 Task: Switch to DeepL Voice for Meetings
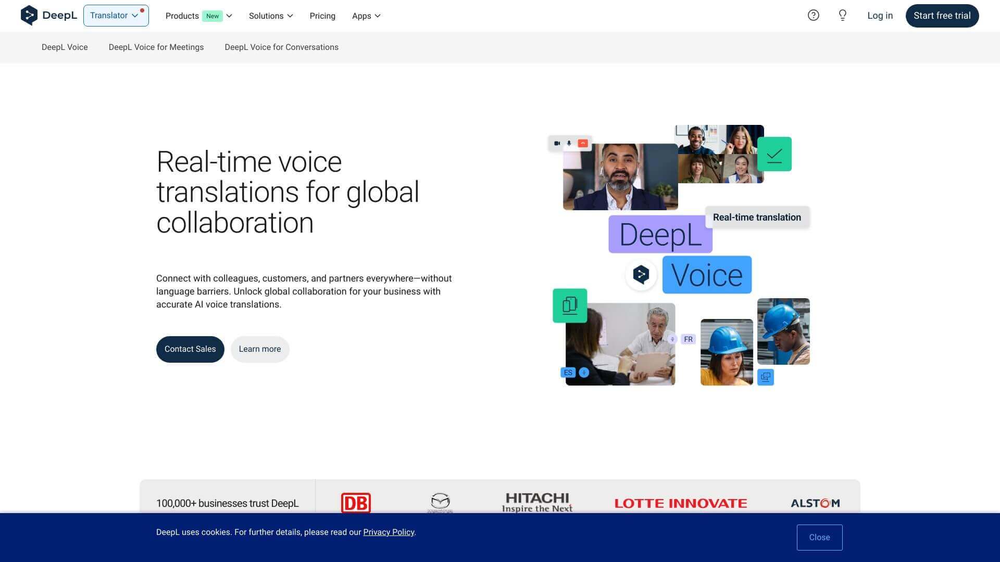(x=156, y=47)
